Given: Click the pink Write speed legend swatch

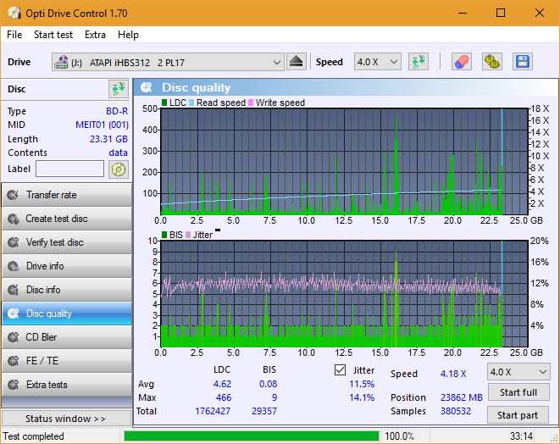Looking at the screenshot, I should pos(251,103).
